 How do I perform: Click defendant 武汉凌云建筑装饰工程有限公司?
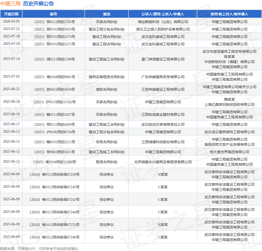[x=230, y=132]
